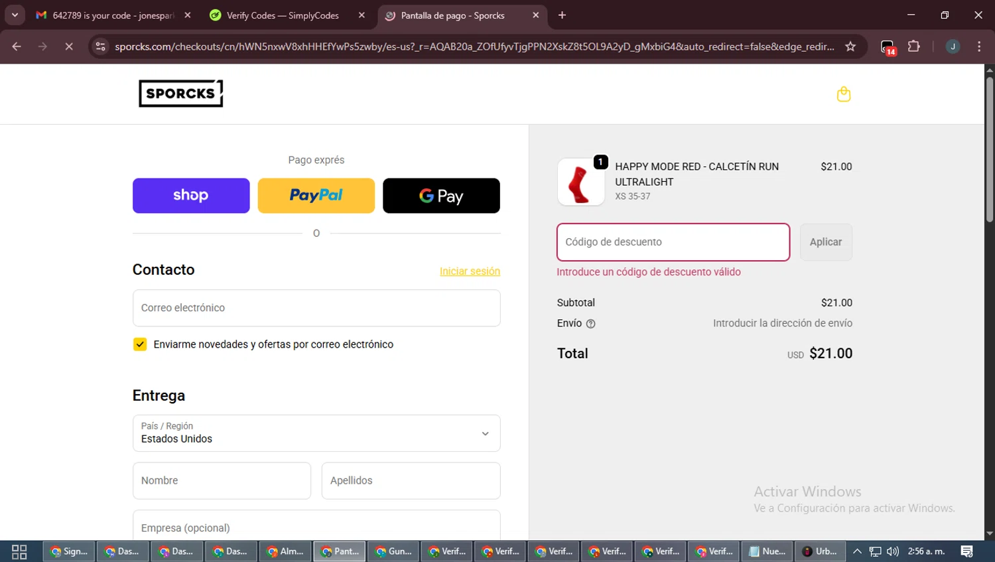Click the Subtotal $21.00 amount
The image size is (995, 562).
836,303
